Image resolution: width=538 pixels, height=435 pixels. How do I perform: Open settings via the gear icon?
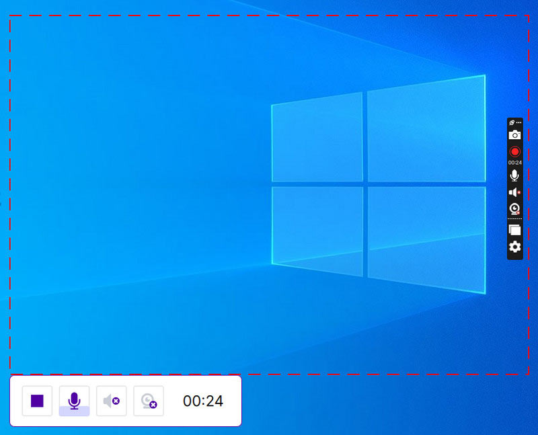(514, 247)
